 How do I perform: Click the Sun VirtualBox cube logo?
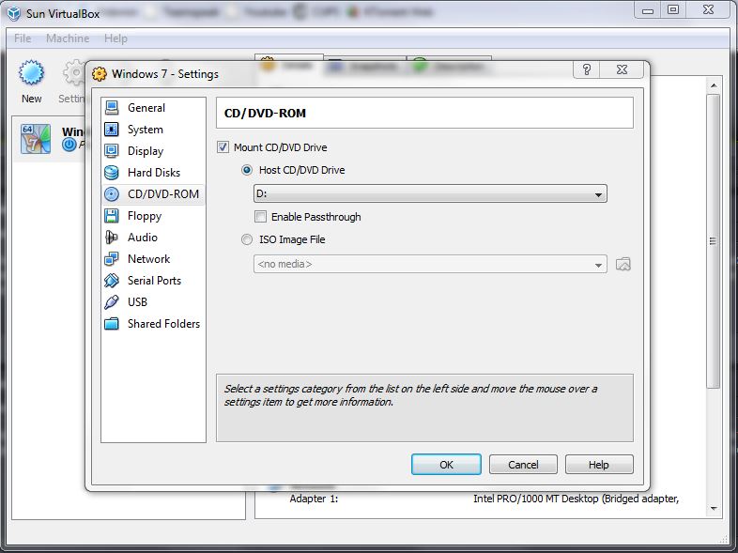14,13
